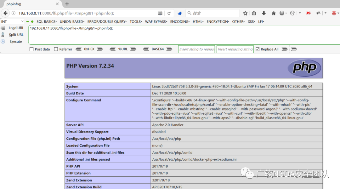Open the dropdown arrow beside the globe icon

[286, 13]
